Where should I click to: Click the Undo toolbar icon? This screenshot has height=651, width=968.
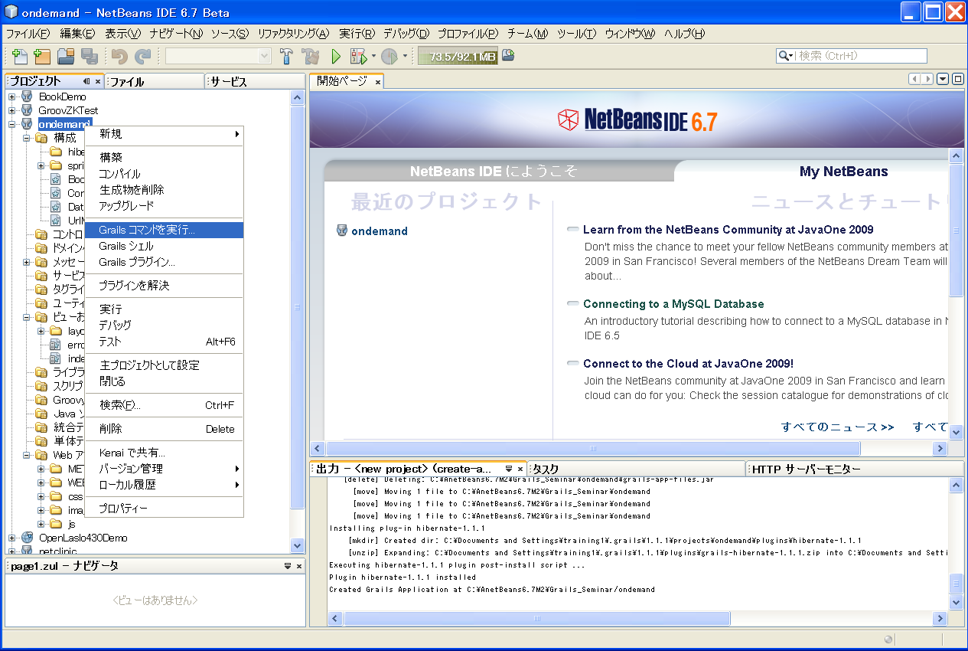pos(119,56)
